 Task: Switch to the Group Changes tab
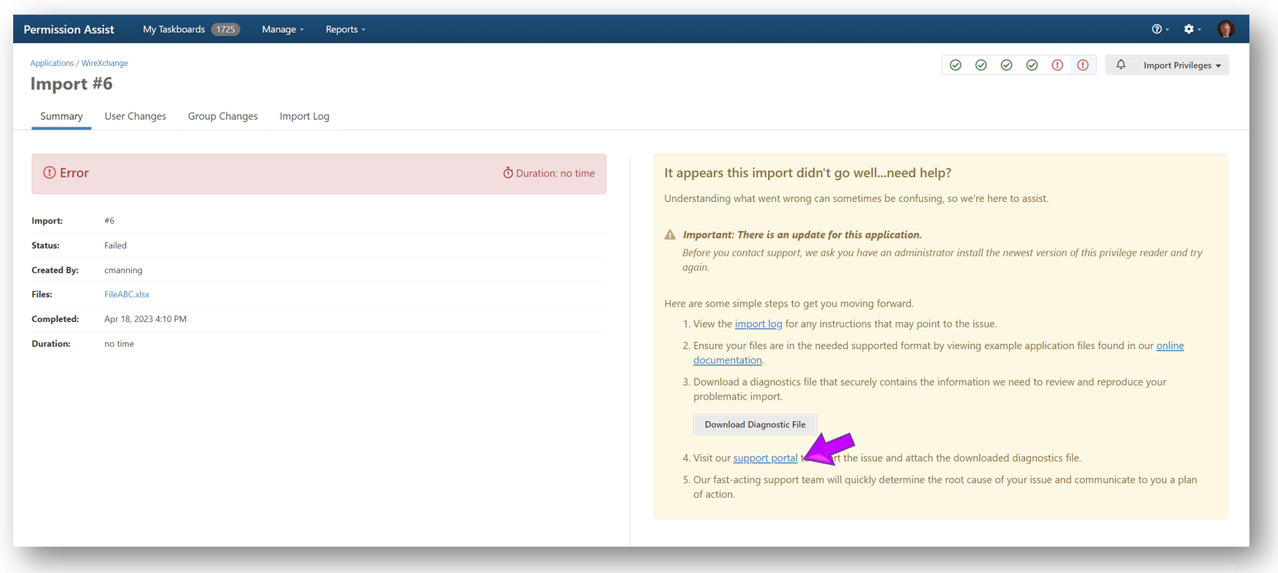(223, 116)
